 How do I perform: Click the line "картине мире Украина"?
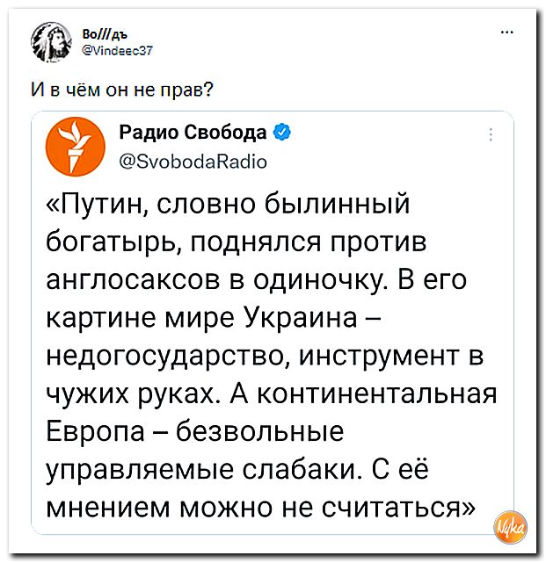(x=202, y=318)
